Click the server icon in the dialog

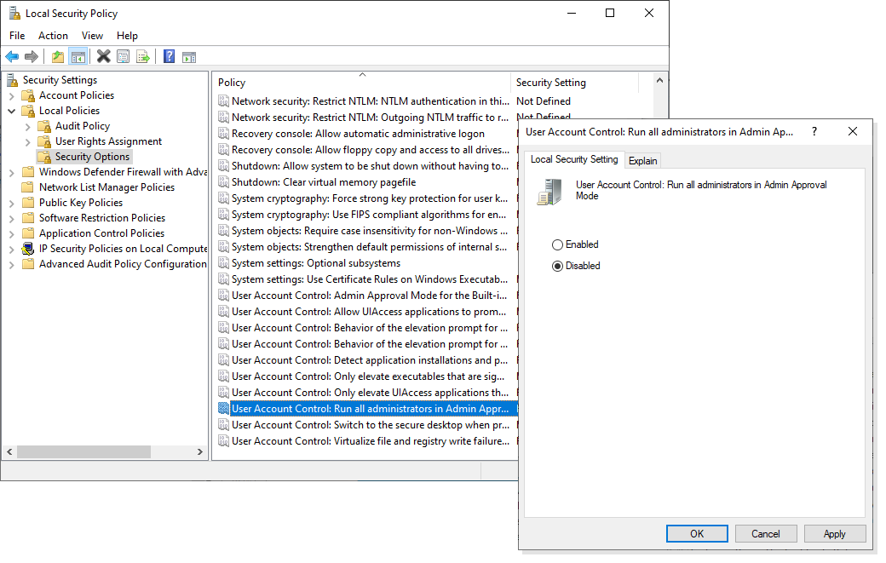pos(549,192)
